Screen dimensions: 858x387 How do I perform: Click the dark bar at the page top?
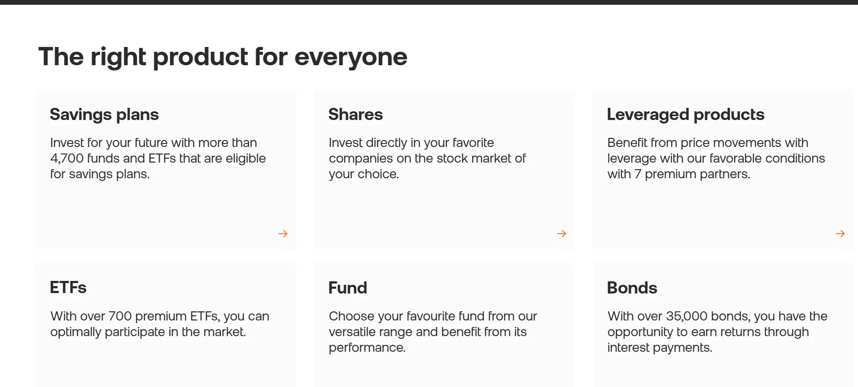click(x=429, y=2)
